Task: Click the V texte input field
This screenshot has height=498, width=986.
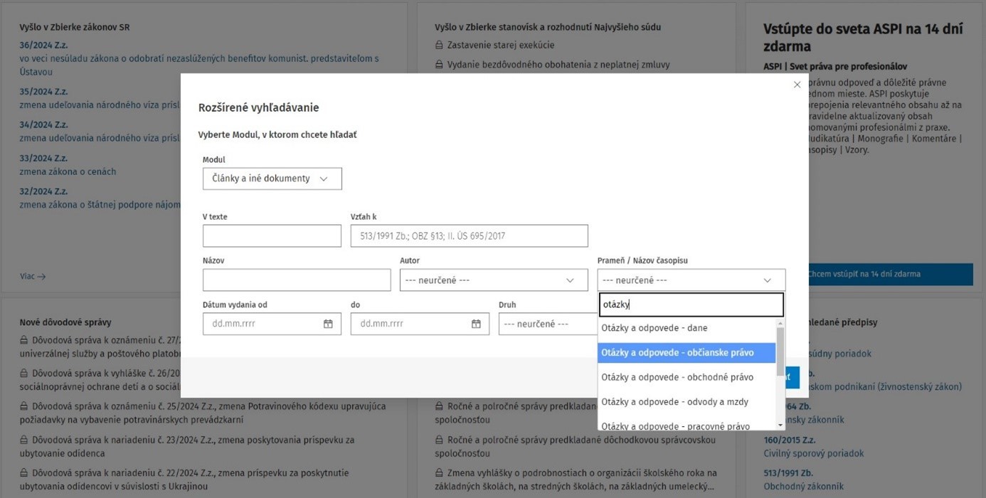Action: point(272,236)
